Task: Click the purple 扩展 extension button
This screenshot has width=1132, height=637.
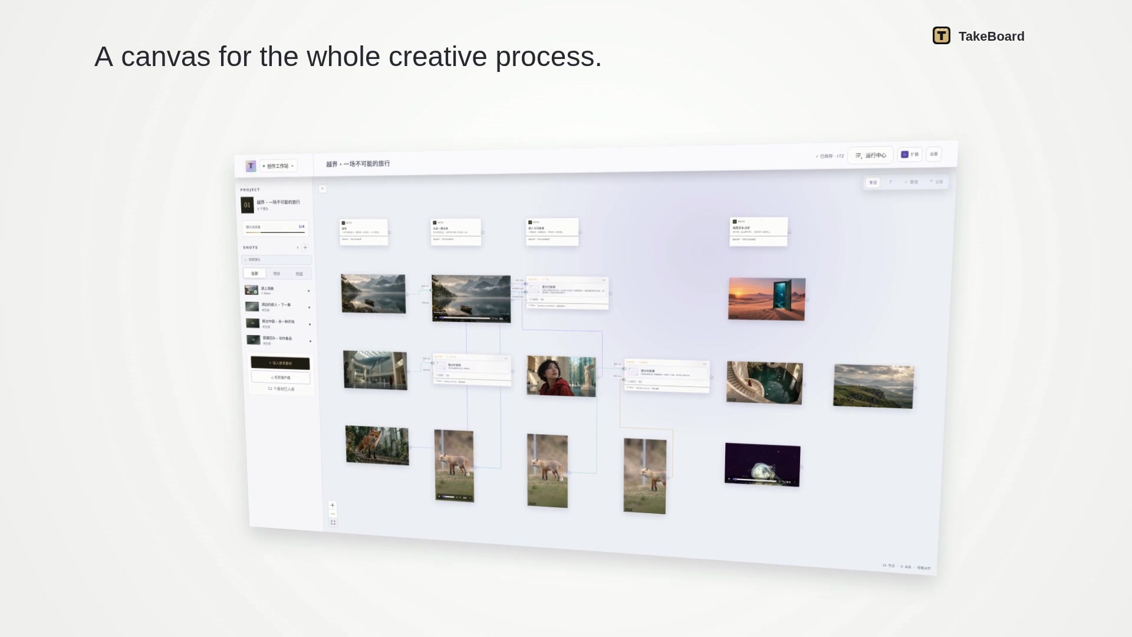Action: pyautogui.click(x=910, y=155)
